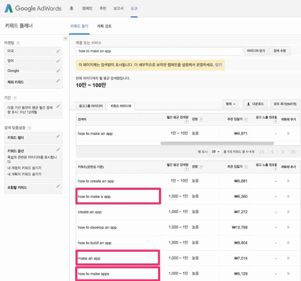Viewport: 301px width, 281px height.
Task: Open help for the search term table's 추천 입찰가 column
Action: (x=246, y=119)
